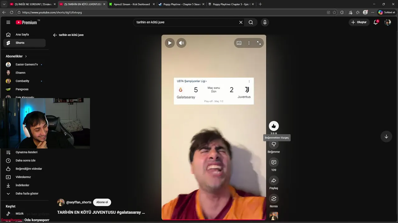Go to next Short with down arrow

coord(386,137)
